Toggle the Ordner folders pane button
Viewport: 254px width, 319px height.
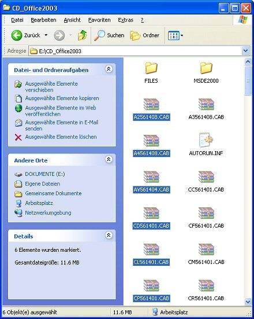point(144,35)
